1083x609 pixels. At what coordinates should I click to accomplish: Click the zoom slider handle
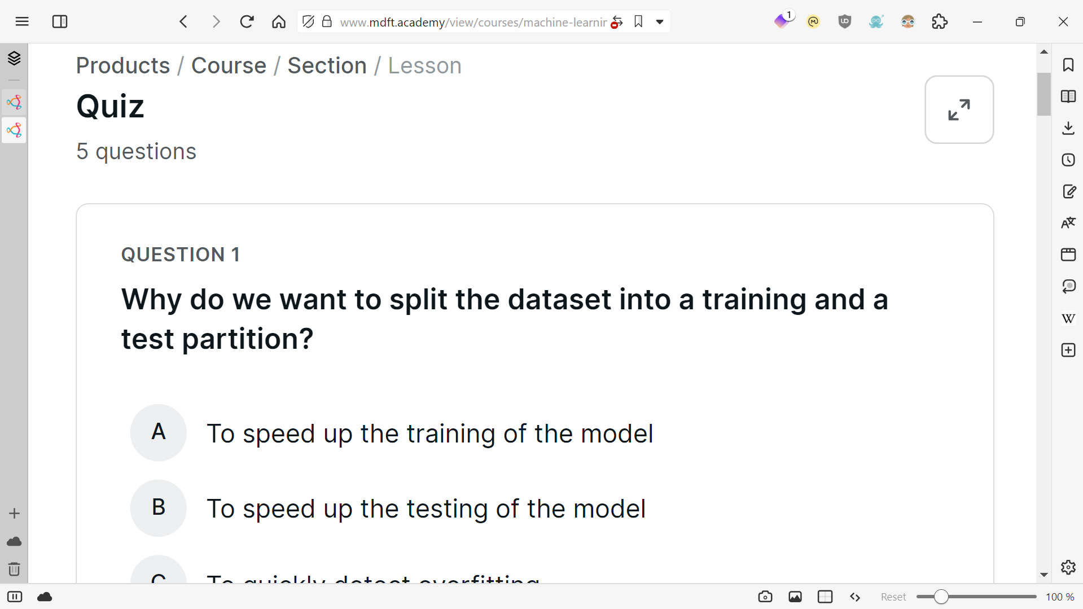941,597
